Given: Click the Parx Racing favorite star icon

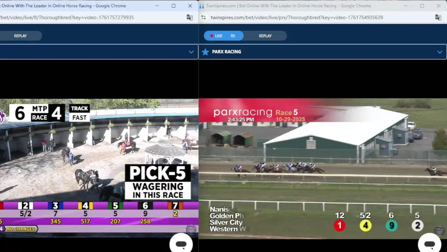Looking at the screenshot, I should tap(205, 52).
